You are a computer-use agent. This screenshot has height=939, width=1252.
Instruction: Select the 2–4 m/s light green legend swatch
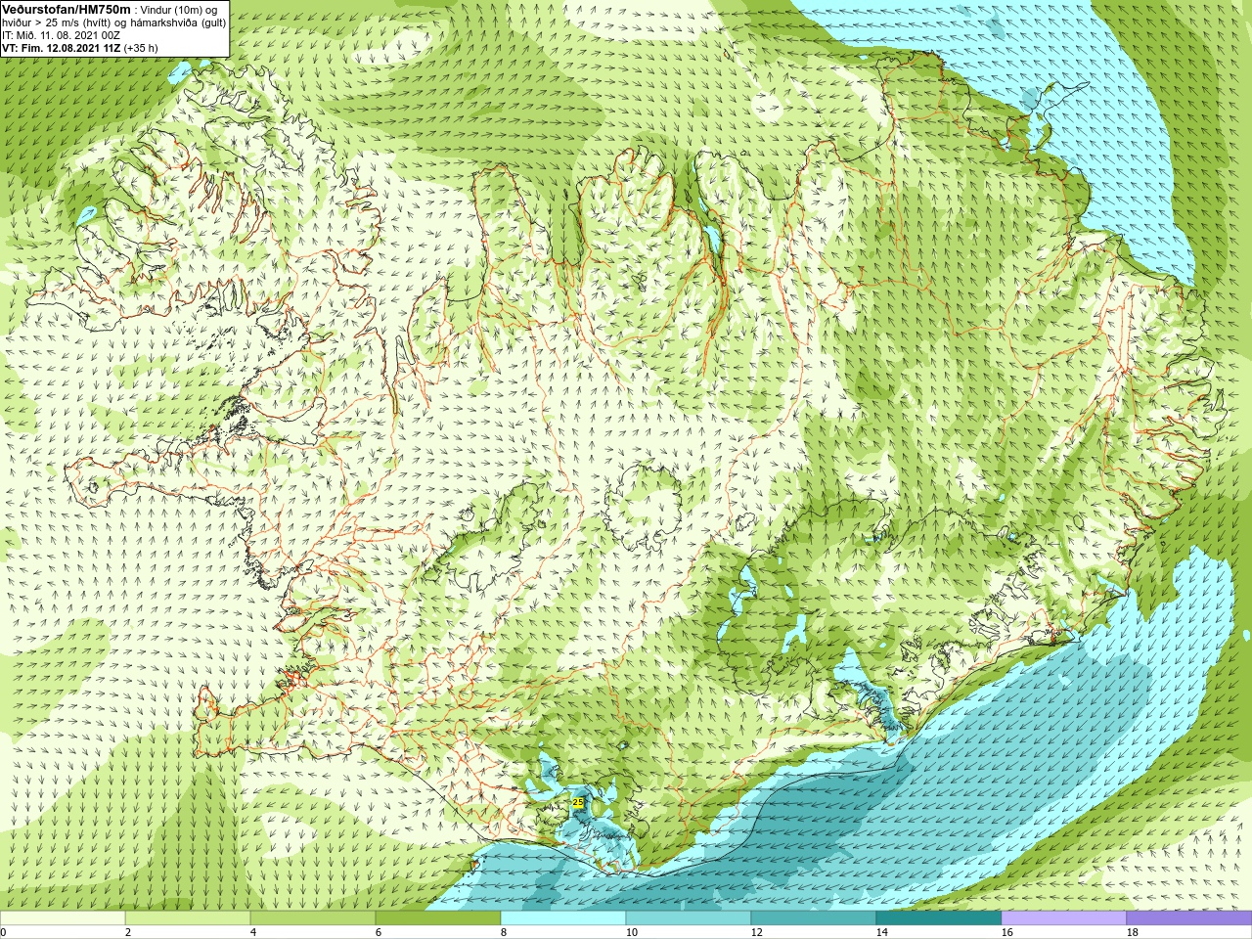point(188,918)
